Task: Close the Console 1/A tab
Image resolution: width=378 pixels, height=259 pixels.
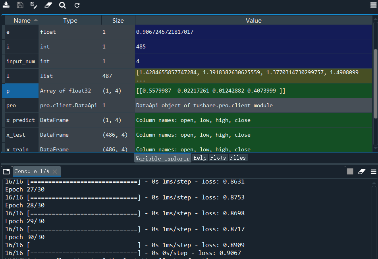Action: click(x=55, y=172)
